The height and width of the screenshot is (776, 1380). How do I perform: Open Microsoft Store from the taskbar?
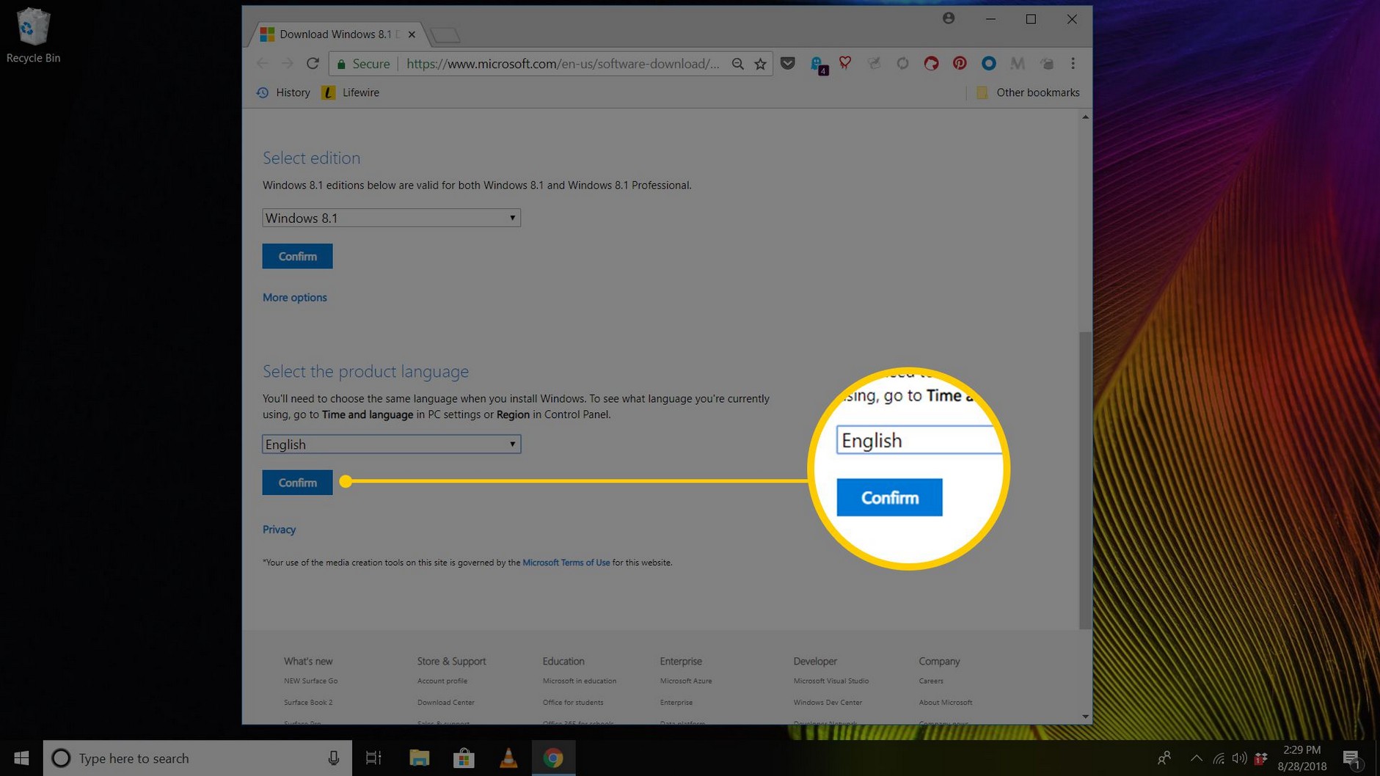464,758
